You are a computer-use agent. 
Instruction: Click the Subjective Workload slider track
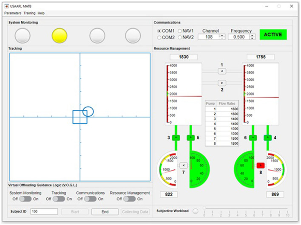click(246, 209)
